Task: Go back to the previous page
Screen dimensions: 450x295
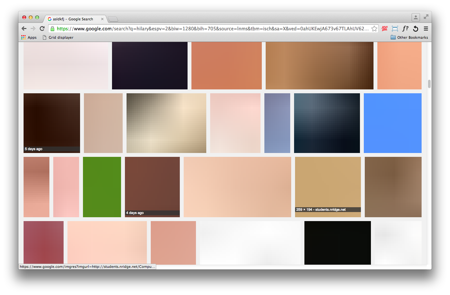Action: pos(24,29)
